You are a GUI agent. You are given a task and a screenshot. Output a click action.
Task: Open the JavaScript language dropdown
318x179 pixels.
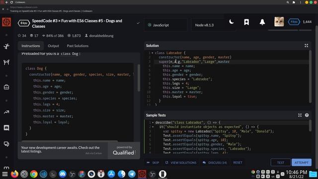[x=165, y=25]
